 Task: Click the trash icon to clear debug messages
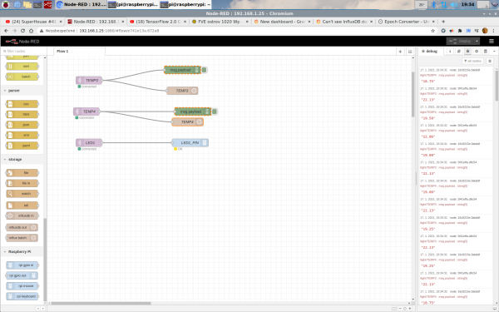pyautogui.click(x=490, y=61)
